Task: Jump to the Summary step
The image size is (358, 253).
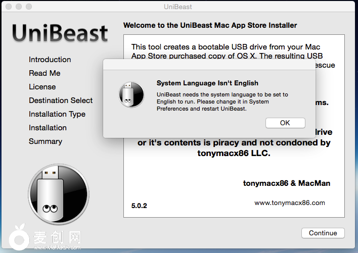Action: (46, 141)
